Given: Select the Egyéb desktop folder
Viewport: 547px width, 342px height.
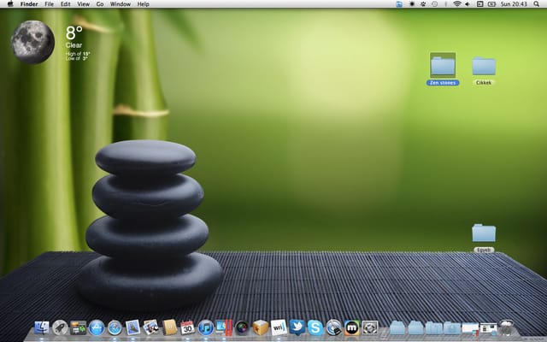Looking at the screenshot, I should pos(484,238).
